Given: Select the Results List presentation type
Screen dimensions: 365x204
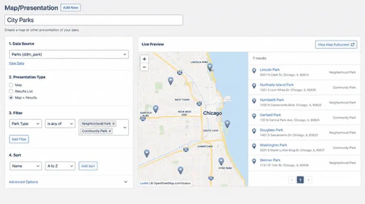Looking at the screenshot, I should coord(11,91).
